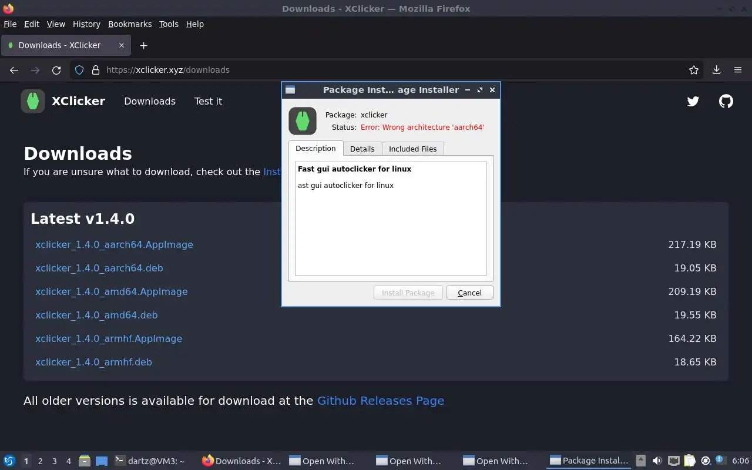Download xclicker_1.4.0_amd64.deb

click(96, 315)
